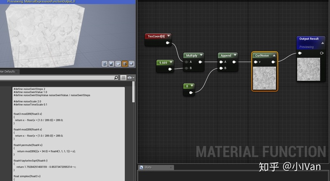Select the CurlNoise preview thumbnail
This screenshot has height=181, width=330.
(264, 78)
